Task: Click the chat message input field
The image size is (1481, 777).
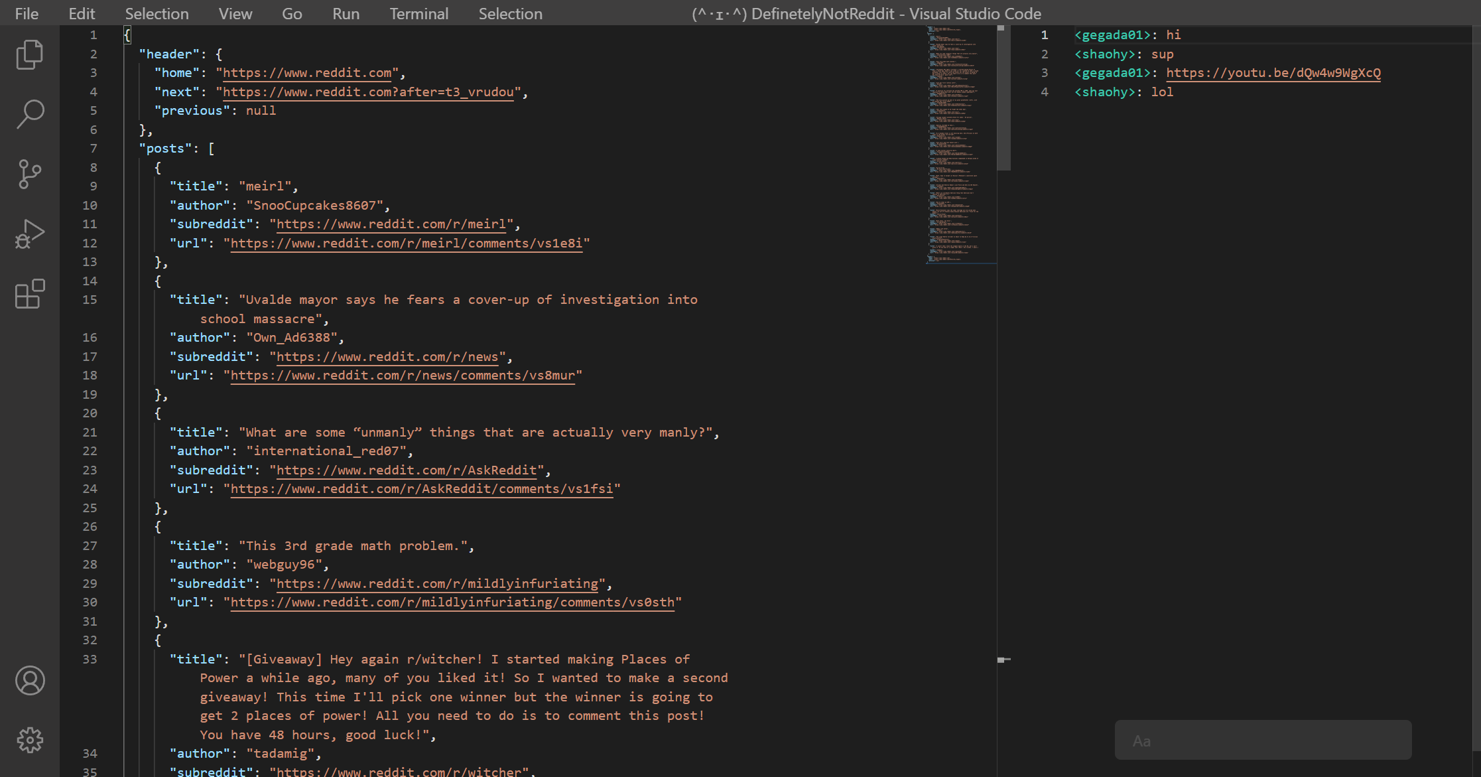Action: 1263,741
